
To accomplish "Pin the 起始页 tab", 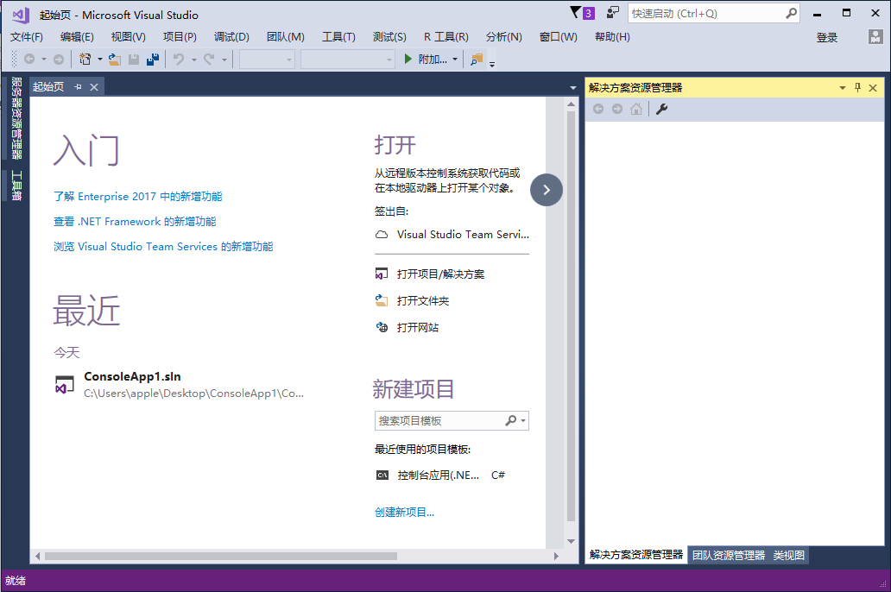I will [78, 86].
